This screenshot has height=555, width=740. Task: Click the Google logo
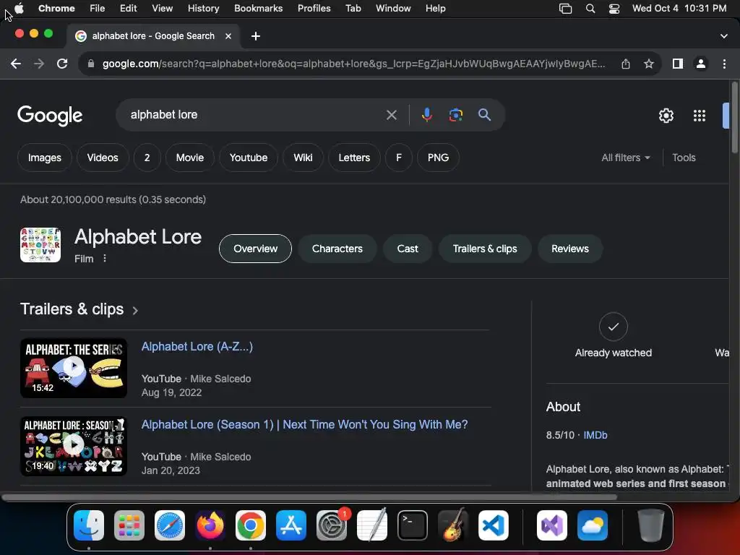(50, 116)
